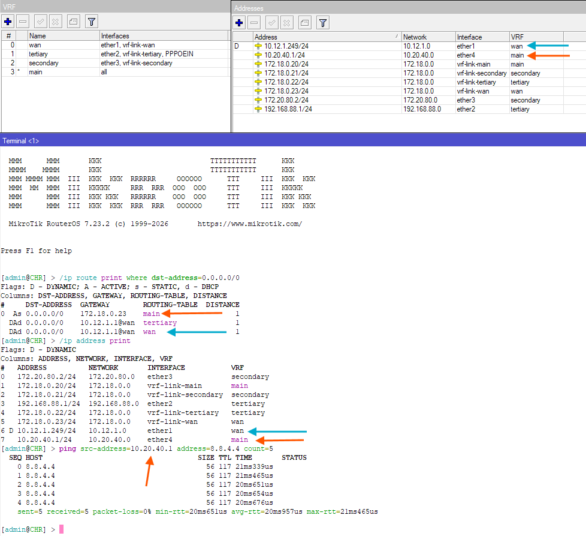This screenshot has height=536, width=586.
Task: Click the 10.12.1.249/24 address icon
Action: (x=258, y=46)
